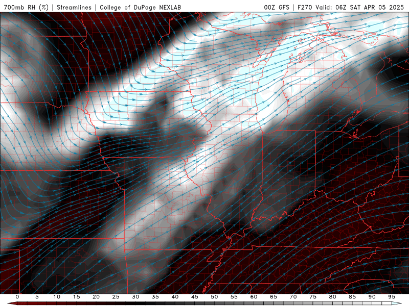
Task: Click the "80" value on color scale
Action: 332,297
